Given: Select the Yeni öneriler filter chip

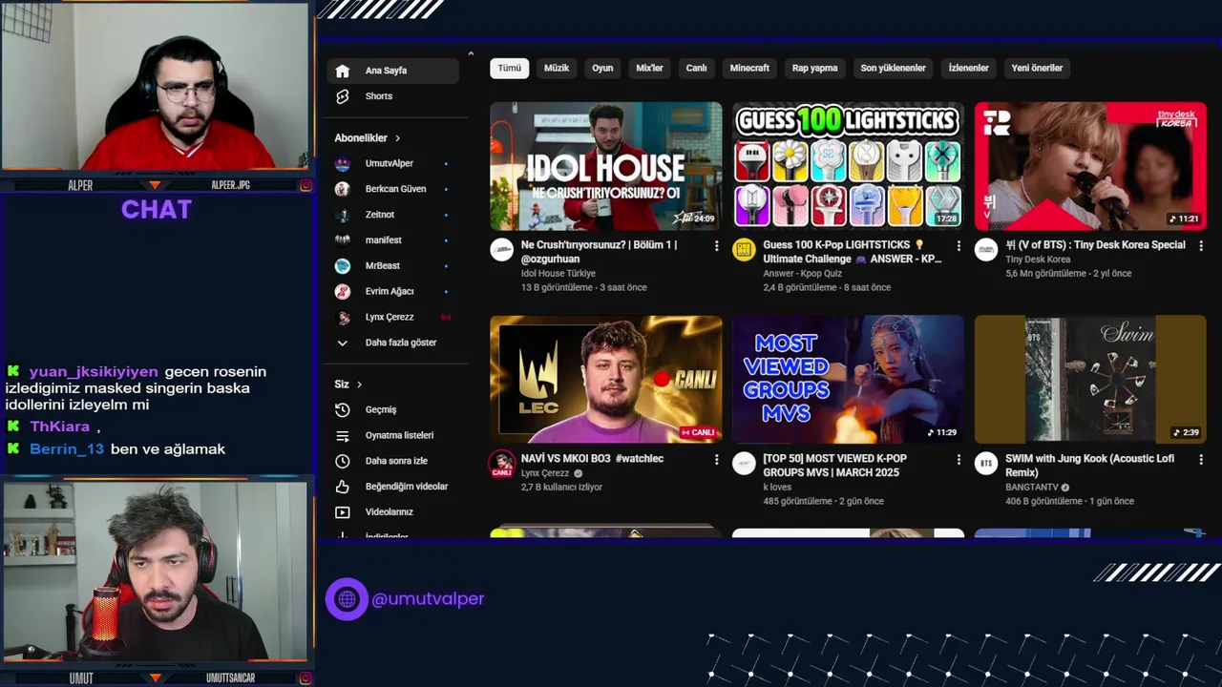Looking at the screenshot, I should (x=1038, y=69).
